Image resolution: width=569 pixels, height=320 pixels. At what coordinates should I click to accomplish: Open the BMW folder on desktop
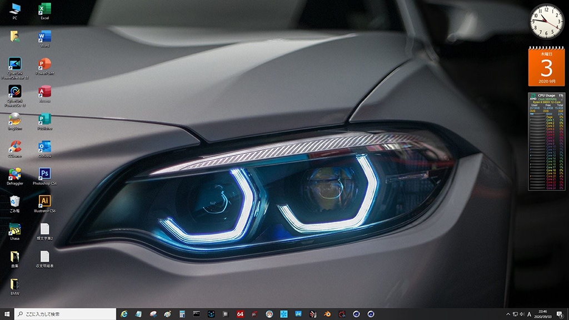coord(15,287)
